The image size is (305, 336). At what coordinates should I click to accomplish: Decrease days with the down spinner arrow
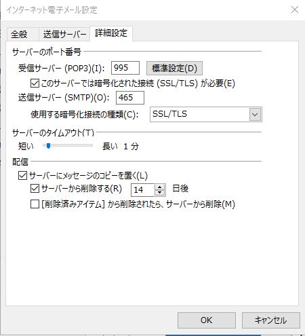(x=160, y=193)
